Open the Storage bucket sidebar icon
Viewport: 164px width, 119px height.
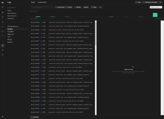point(3,31)
